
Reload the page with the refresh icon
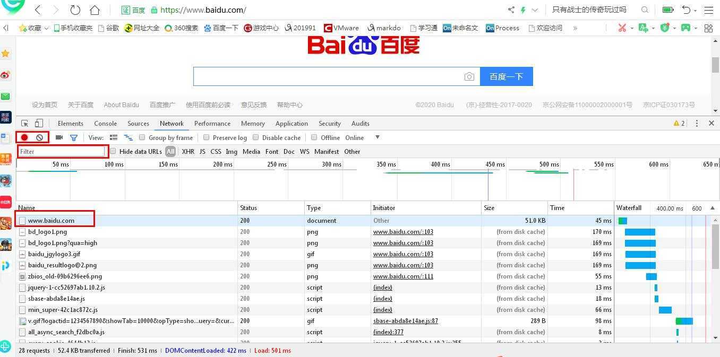point(75,10)
